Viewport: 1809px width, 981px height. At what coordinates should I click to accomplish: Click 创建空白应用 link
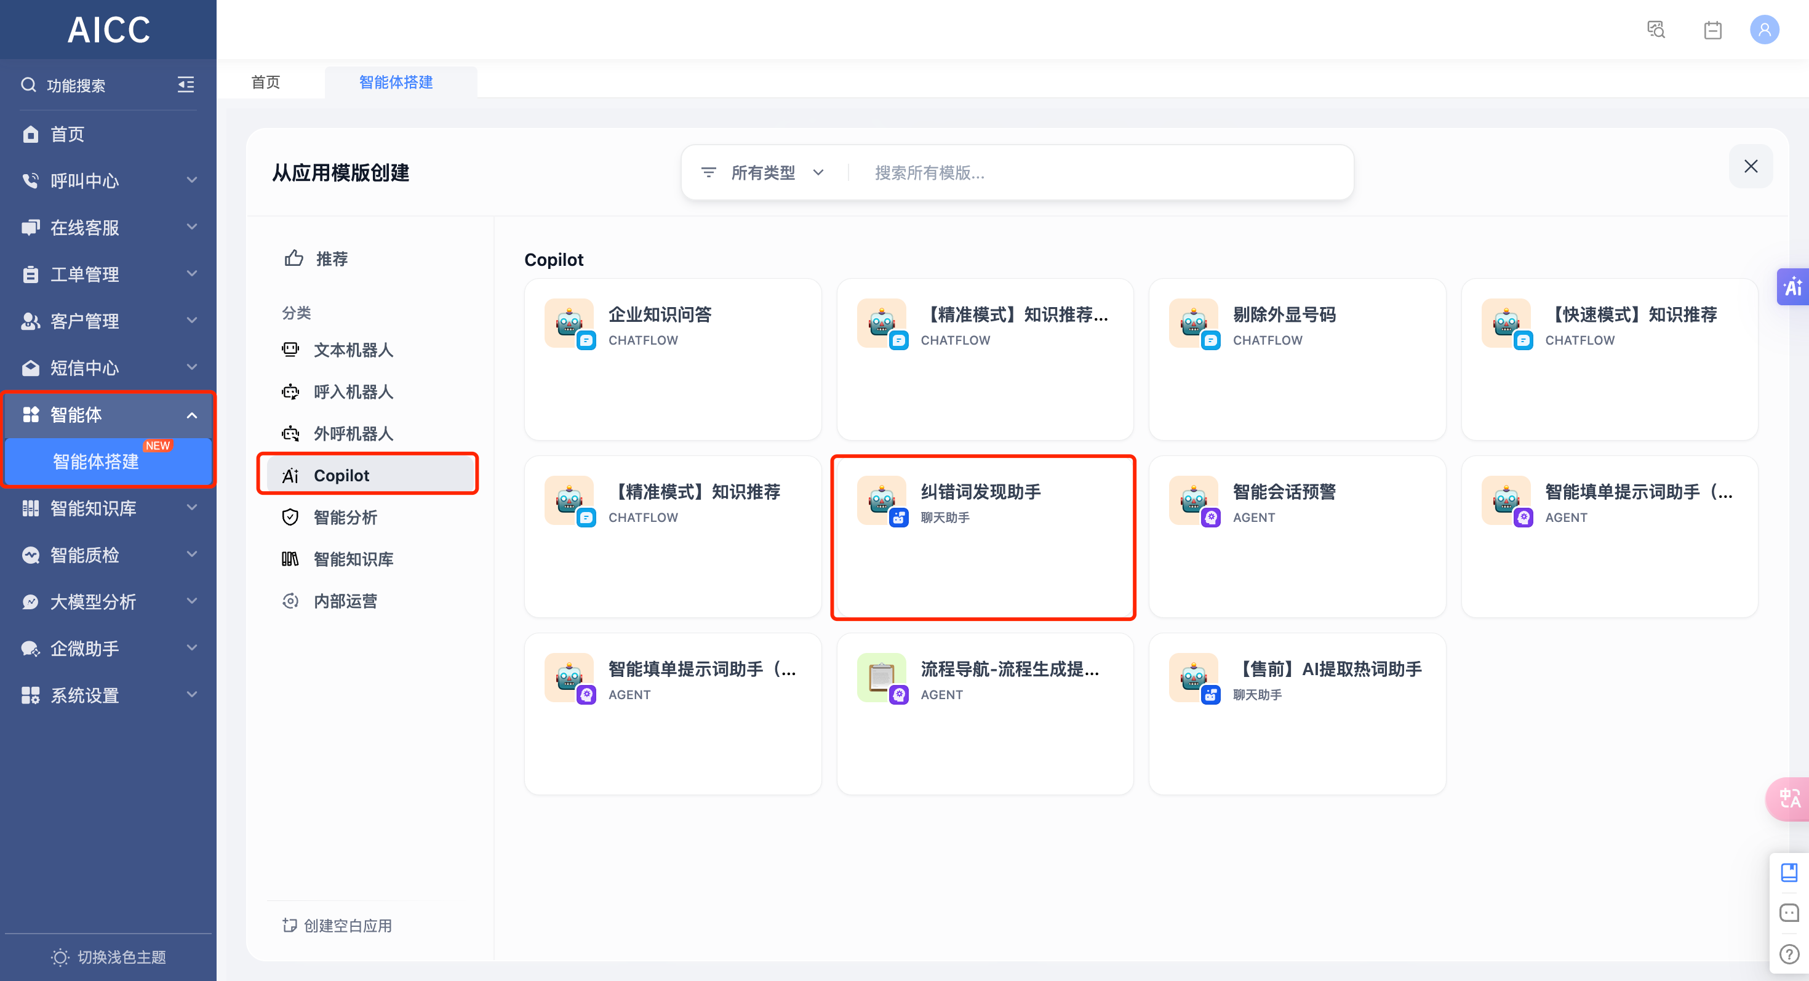coord(338,926)
